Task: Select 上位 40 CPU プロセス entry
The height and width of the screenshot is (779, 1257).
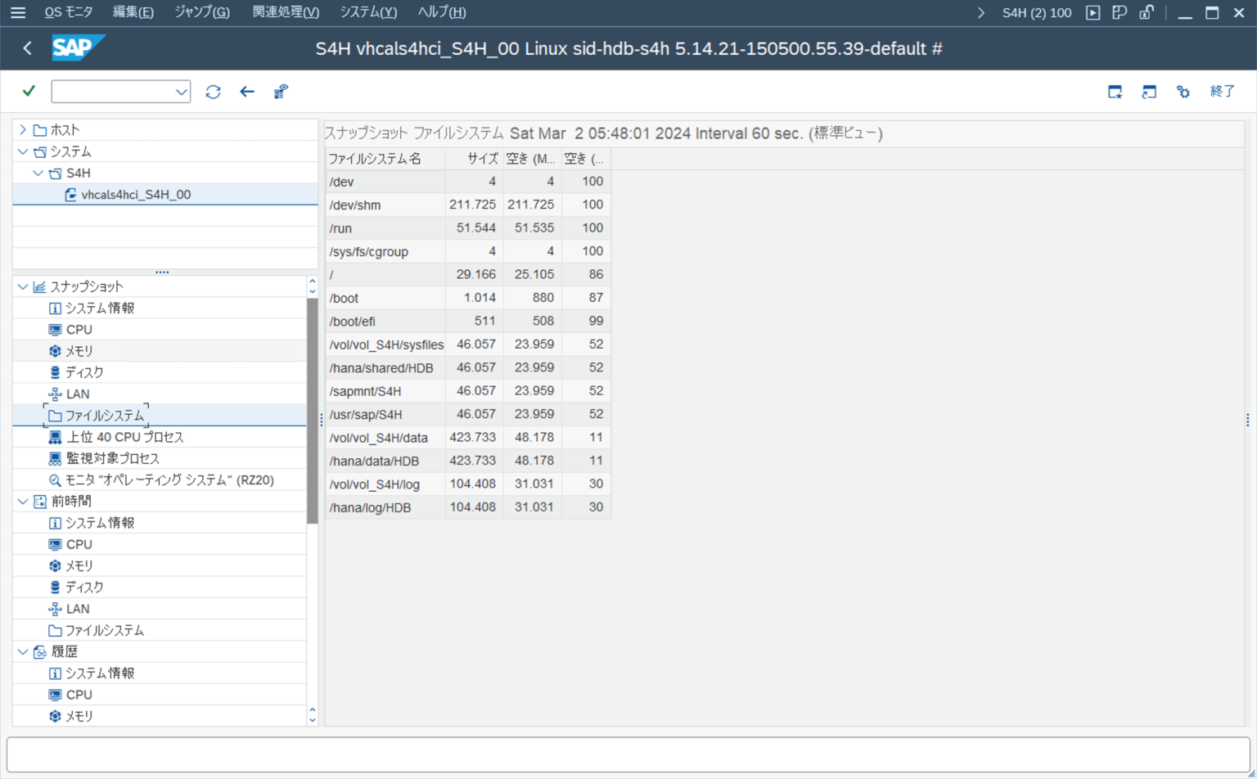Action: (124, 437)
